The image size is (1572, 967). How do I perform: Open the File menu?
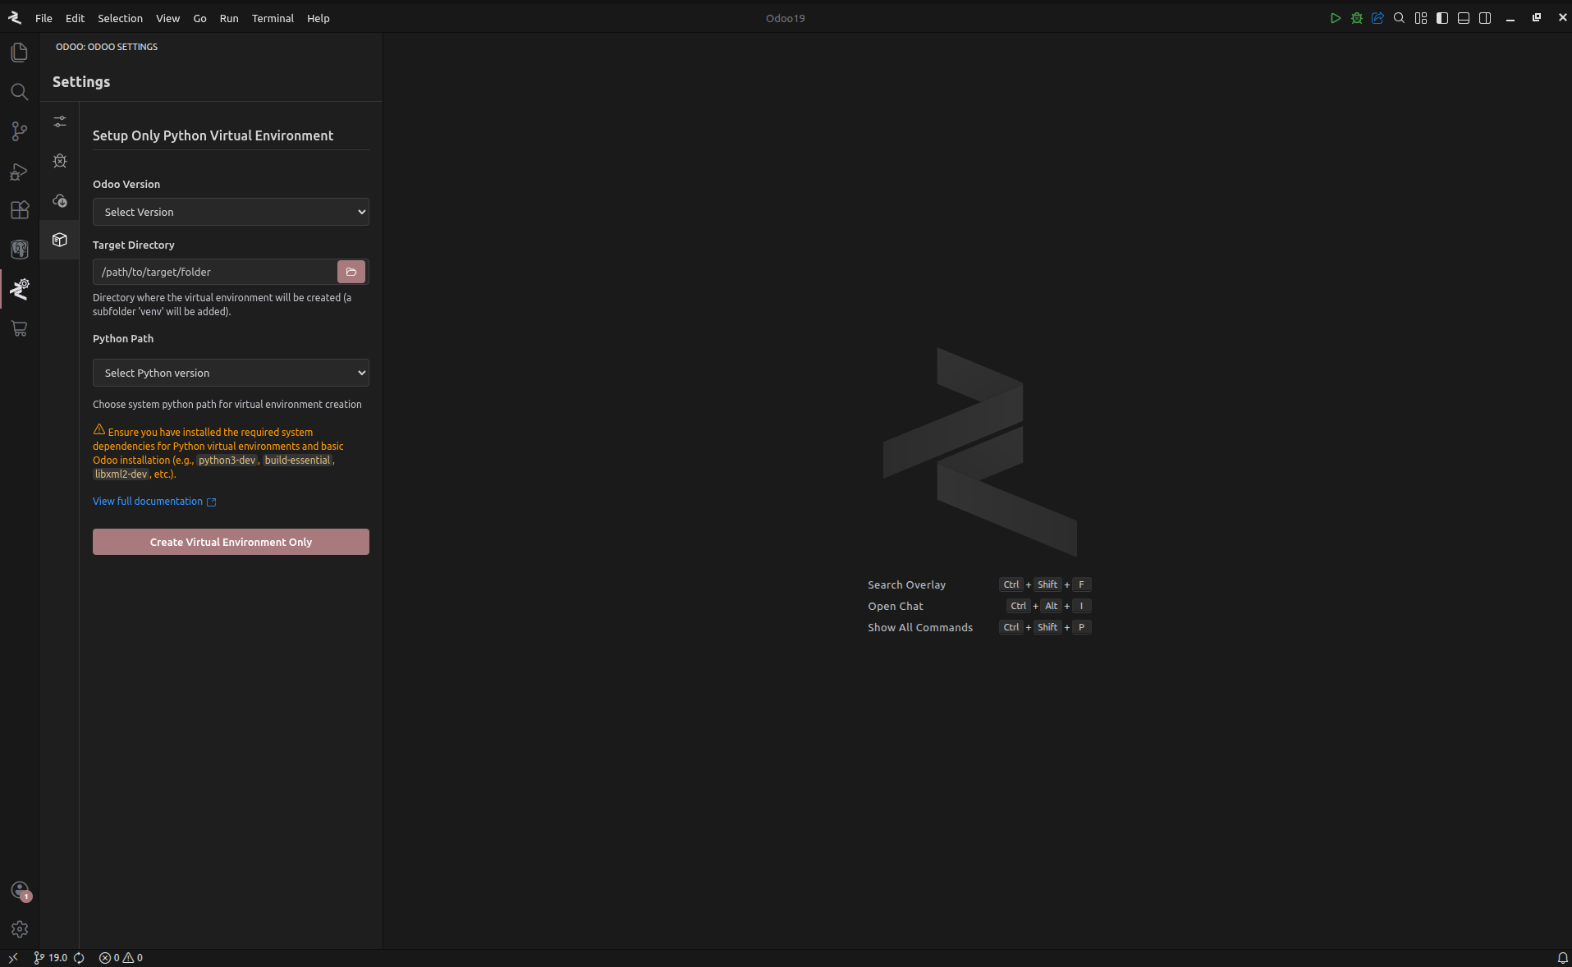44,18
